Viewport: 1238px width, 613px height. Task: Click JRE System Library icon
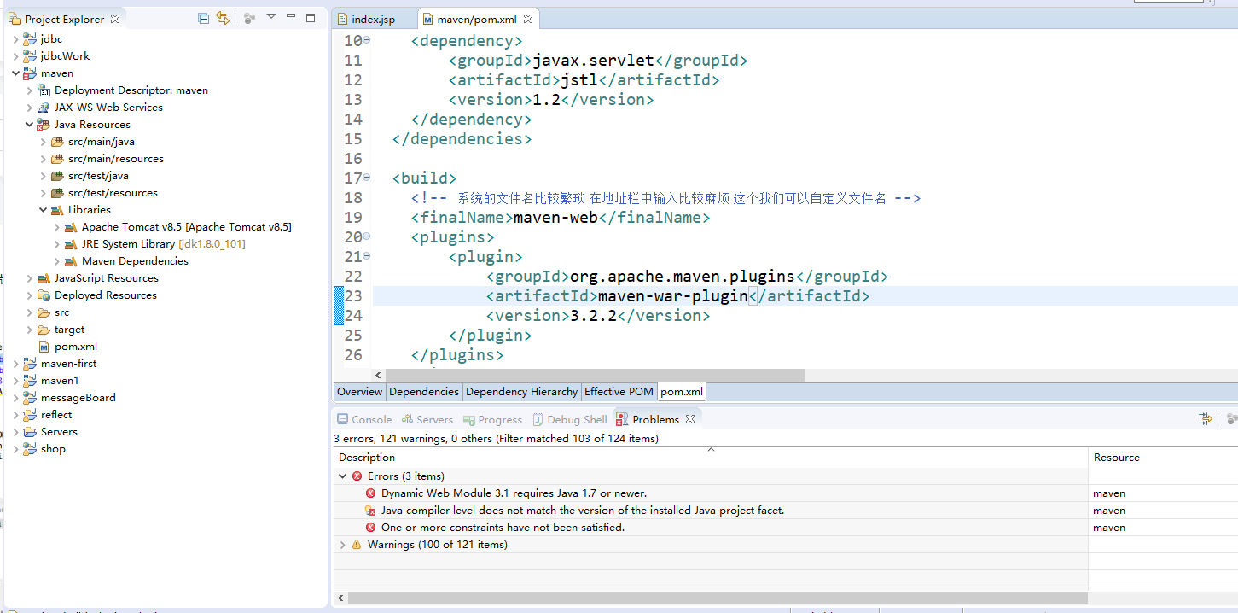(x=72, y=243)
